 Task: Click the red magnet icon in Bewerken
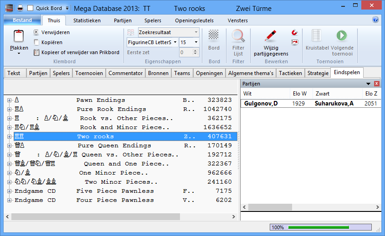(x=294, y=32)
